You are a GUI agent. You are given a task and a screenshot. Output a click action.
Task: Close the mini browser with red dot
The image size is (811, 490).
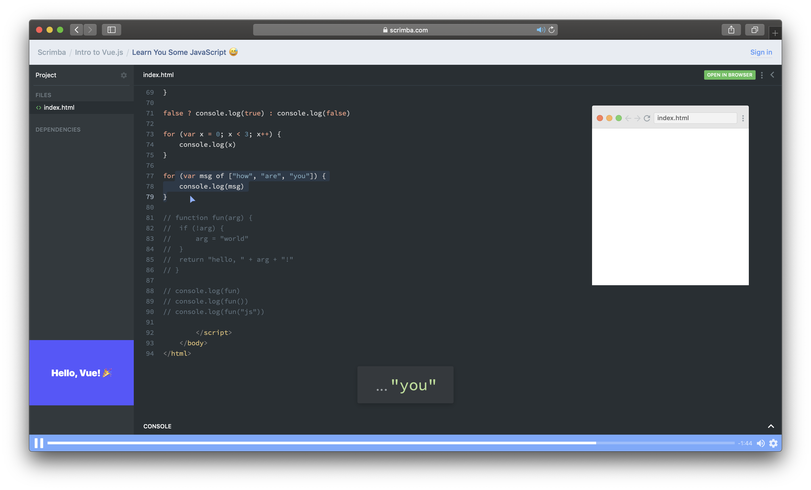[x=600, y=118]
